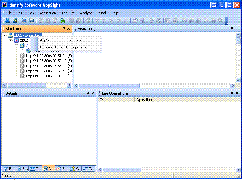This screenshot has height=180, width=242.
Task: Switch to the envelope 'M..' messages tab
Action: click(75, 169)
